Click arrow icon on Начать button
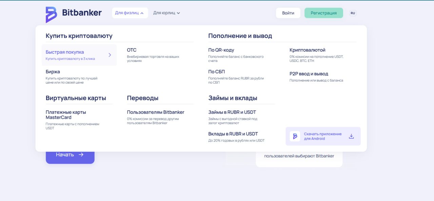434x201 pixels. click(x=81, y=154)
